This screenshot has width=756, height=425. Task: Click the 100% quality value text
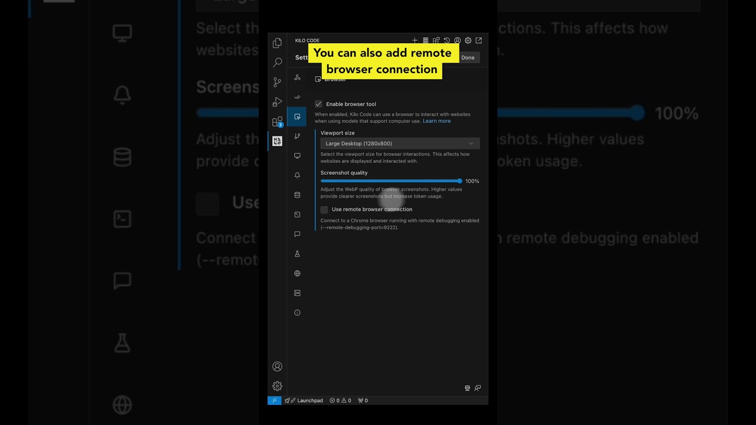(472, 181)
